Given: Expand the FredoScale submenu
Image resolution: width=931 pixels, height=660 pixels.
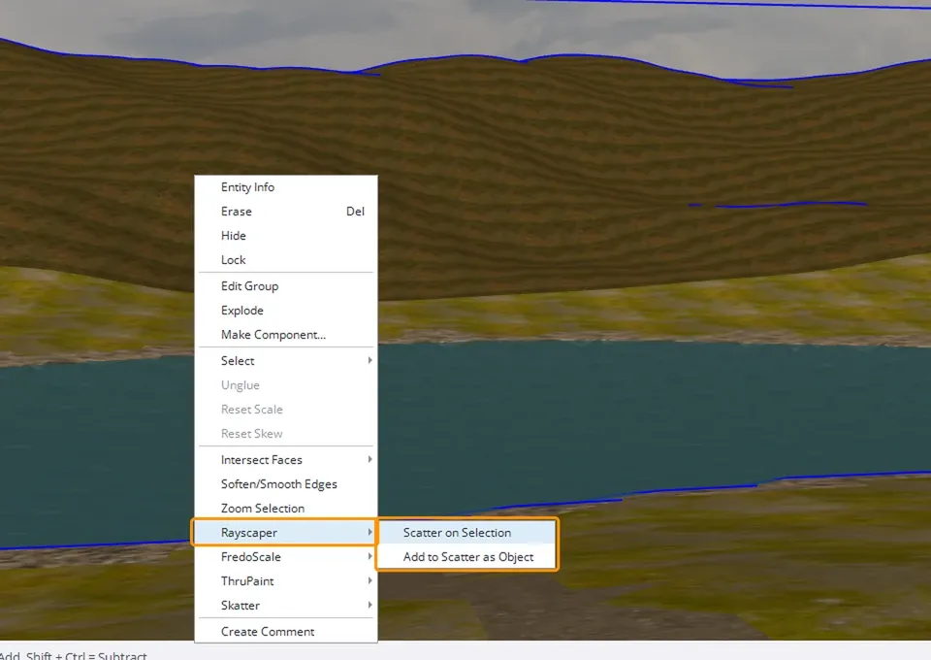Looking at the screenshot, I should [x=285, y=557].
